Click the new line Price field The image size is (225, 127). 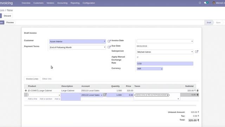click(128, 95)
